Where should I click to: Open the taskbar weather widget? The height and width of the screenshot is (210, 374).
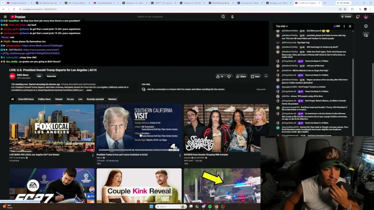tap(7, 206)
